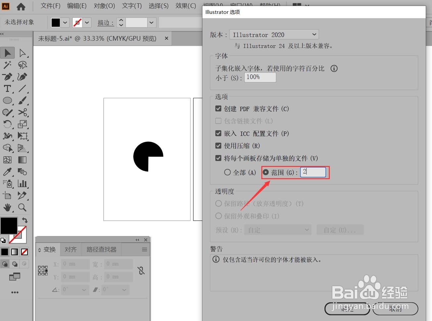
Task: Open the Transform panel options menu
Action: (145, 250)
